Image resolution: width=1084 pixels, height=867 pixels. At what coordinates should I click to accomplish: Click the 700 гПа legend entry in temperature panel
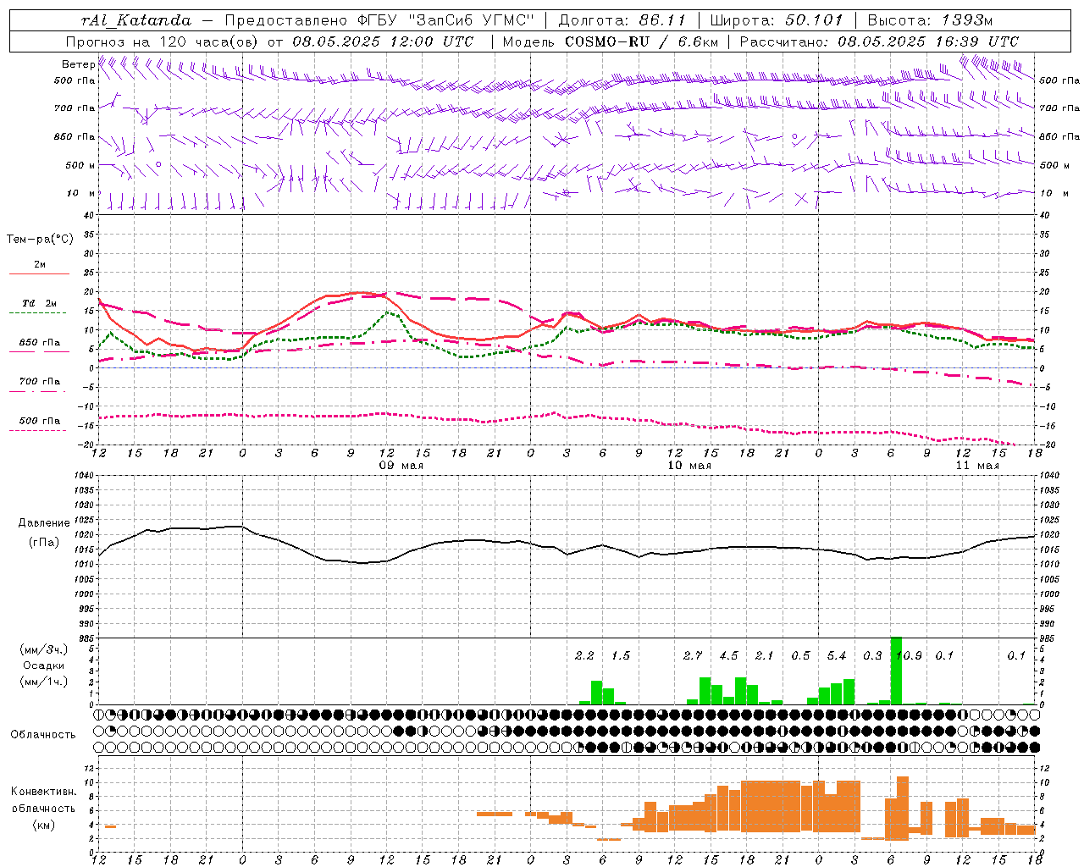(40, 381)
